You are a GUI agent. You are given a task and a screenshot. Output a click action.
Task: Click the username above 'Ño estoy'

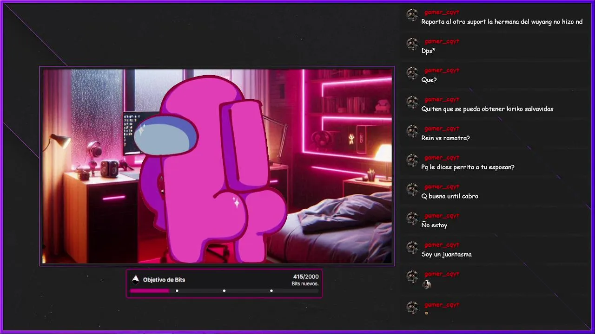pyautogui.click(x=442, y=216)
